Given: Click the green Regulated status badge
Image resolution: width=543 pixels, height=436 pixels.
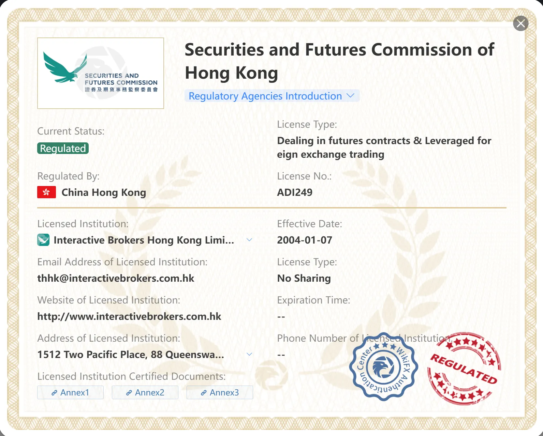Looking at the screenshot, I should (63, 148).
